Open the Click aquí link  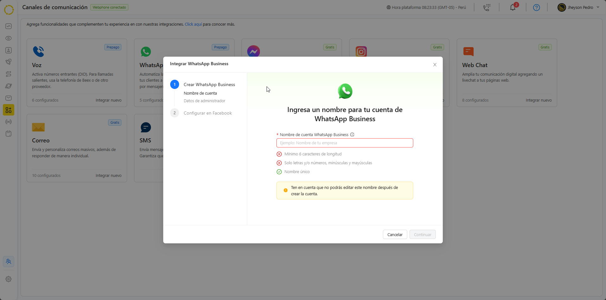193,24
